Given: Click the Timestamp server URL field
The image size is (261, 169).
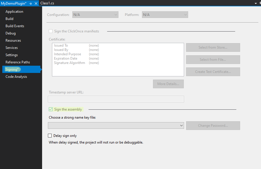Looking at the screenshot, I should [x=116, y=99].
